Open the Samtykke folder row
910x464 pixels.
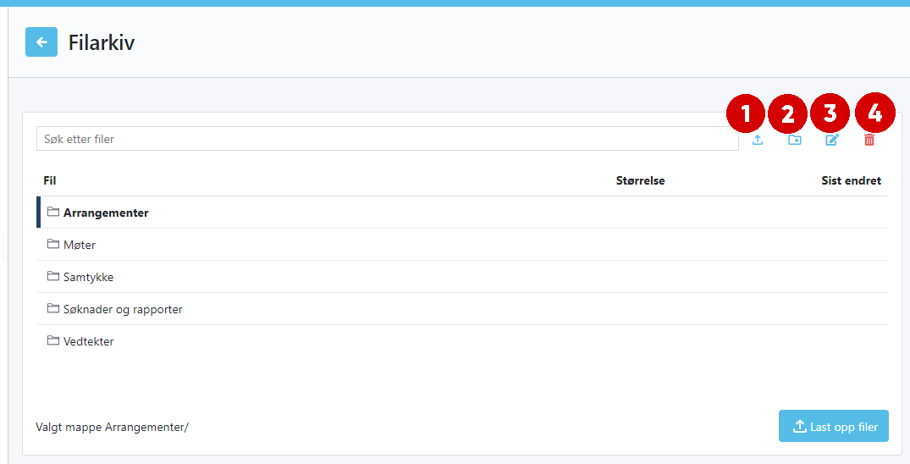88,277
